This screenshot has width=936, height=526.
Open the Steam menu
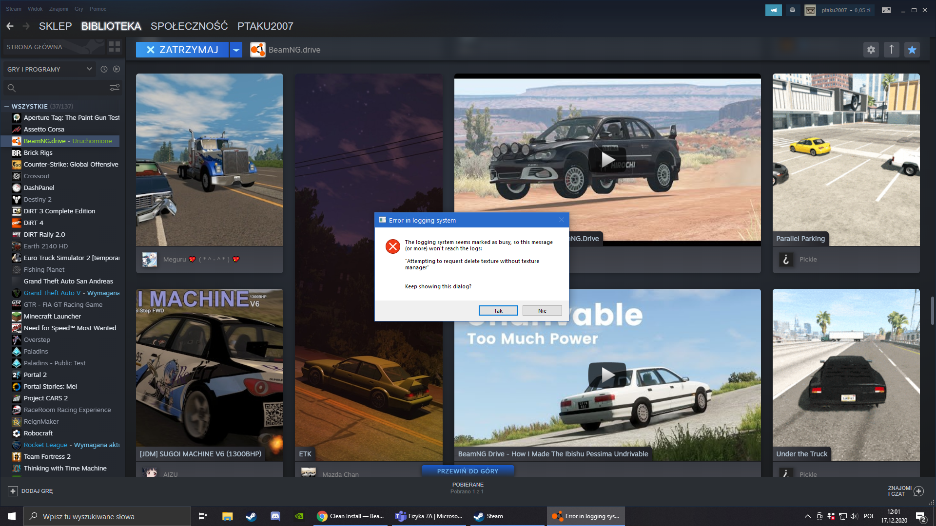14,9
